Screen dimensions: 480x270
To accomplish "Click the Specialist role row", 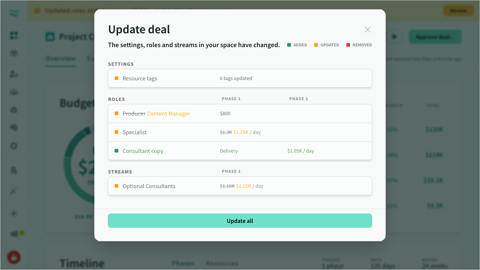I will 240,132.
